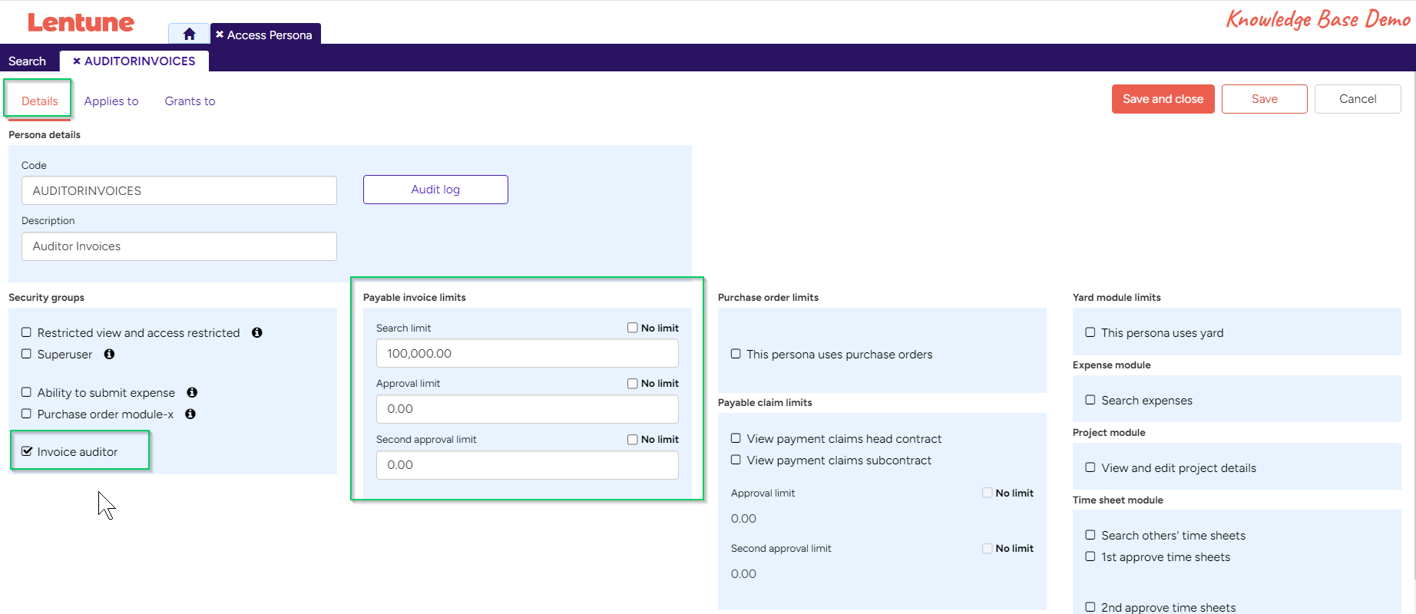Go to the Home tab icon
The image size is (1416, 614).
(x=189, y=34)
